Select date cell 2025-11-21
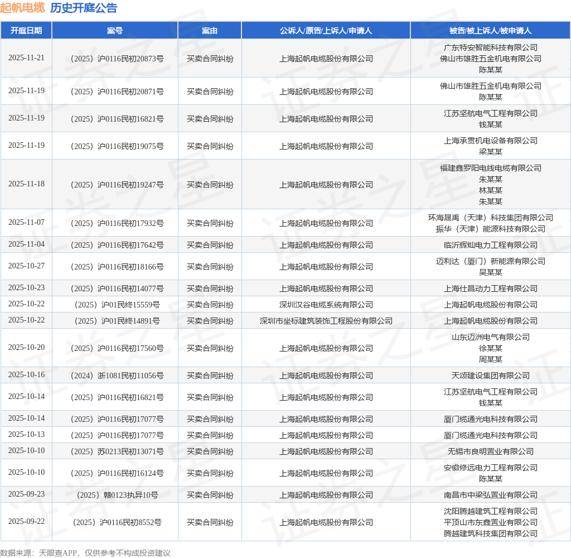Image resolution: width=571 pixels, height=558 pixels. (x=26, y=57)
